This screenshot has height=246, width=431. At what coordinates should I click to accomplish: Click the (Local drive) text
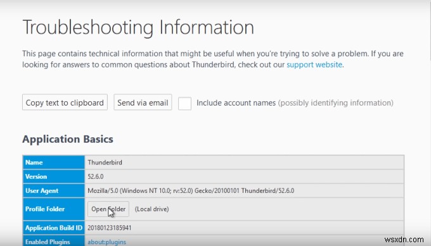[x=151, y=209]
